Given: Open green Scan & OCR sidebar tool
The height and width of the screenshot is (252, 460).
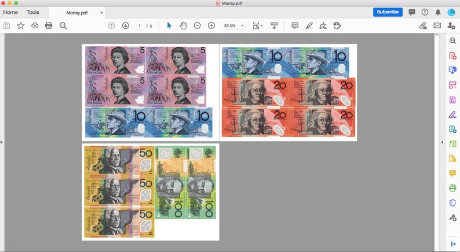Looking at the screenshot, I should coord(452,188).
